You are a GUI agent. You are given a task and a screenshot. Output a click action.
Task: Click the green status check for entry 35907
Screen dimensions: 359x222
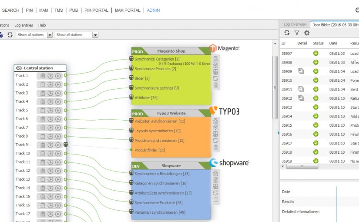point(316,54)
